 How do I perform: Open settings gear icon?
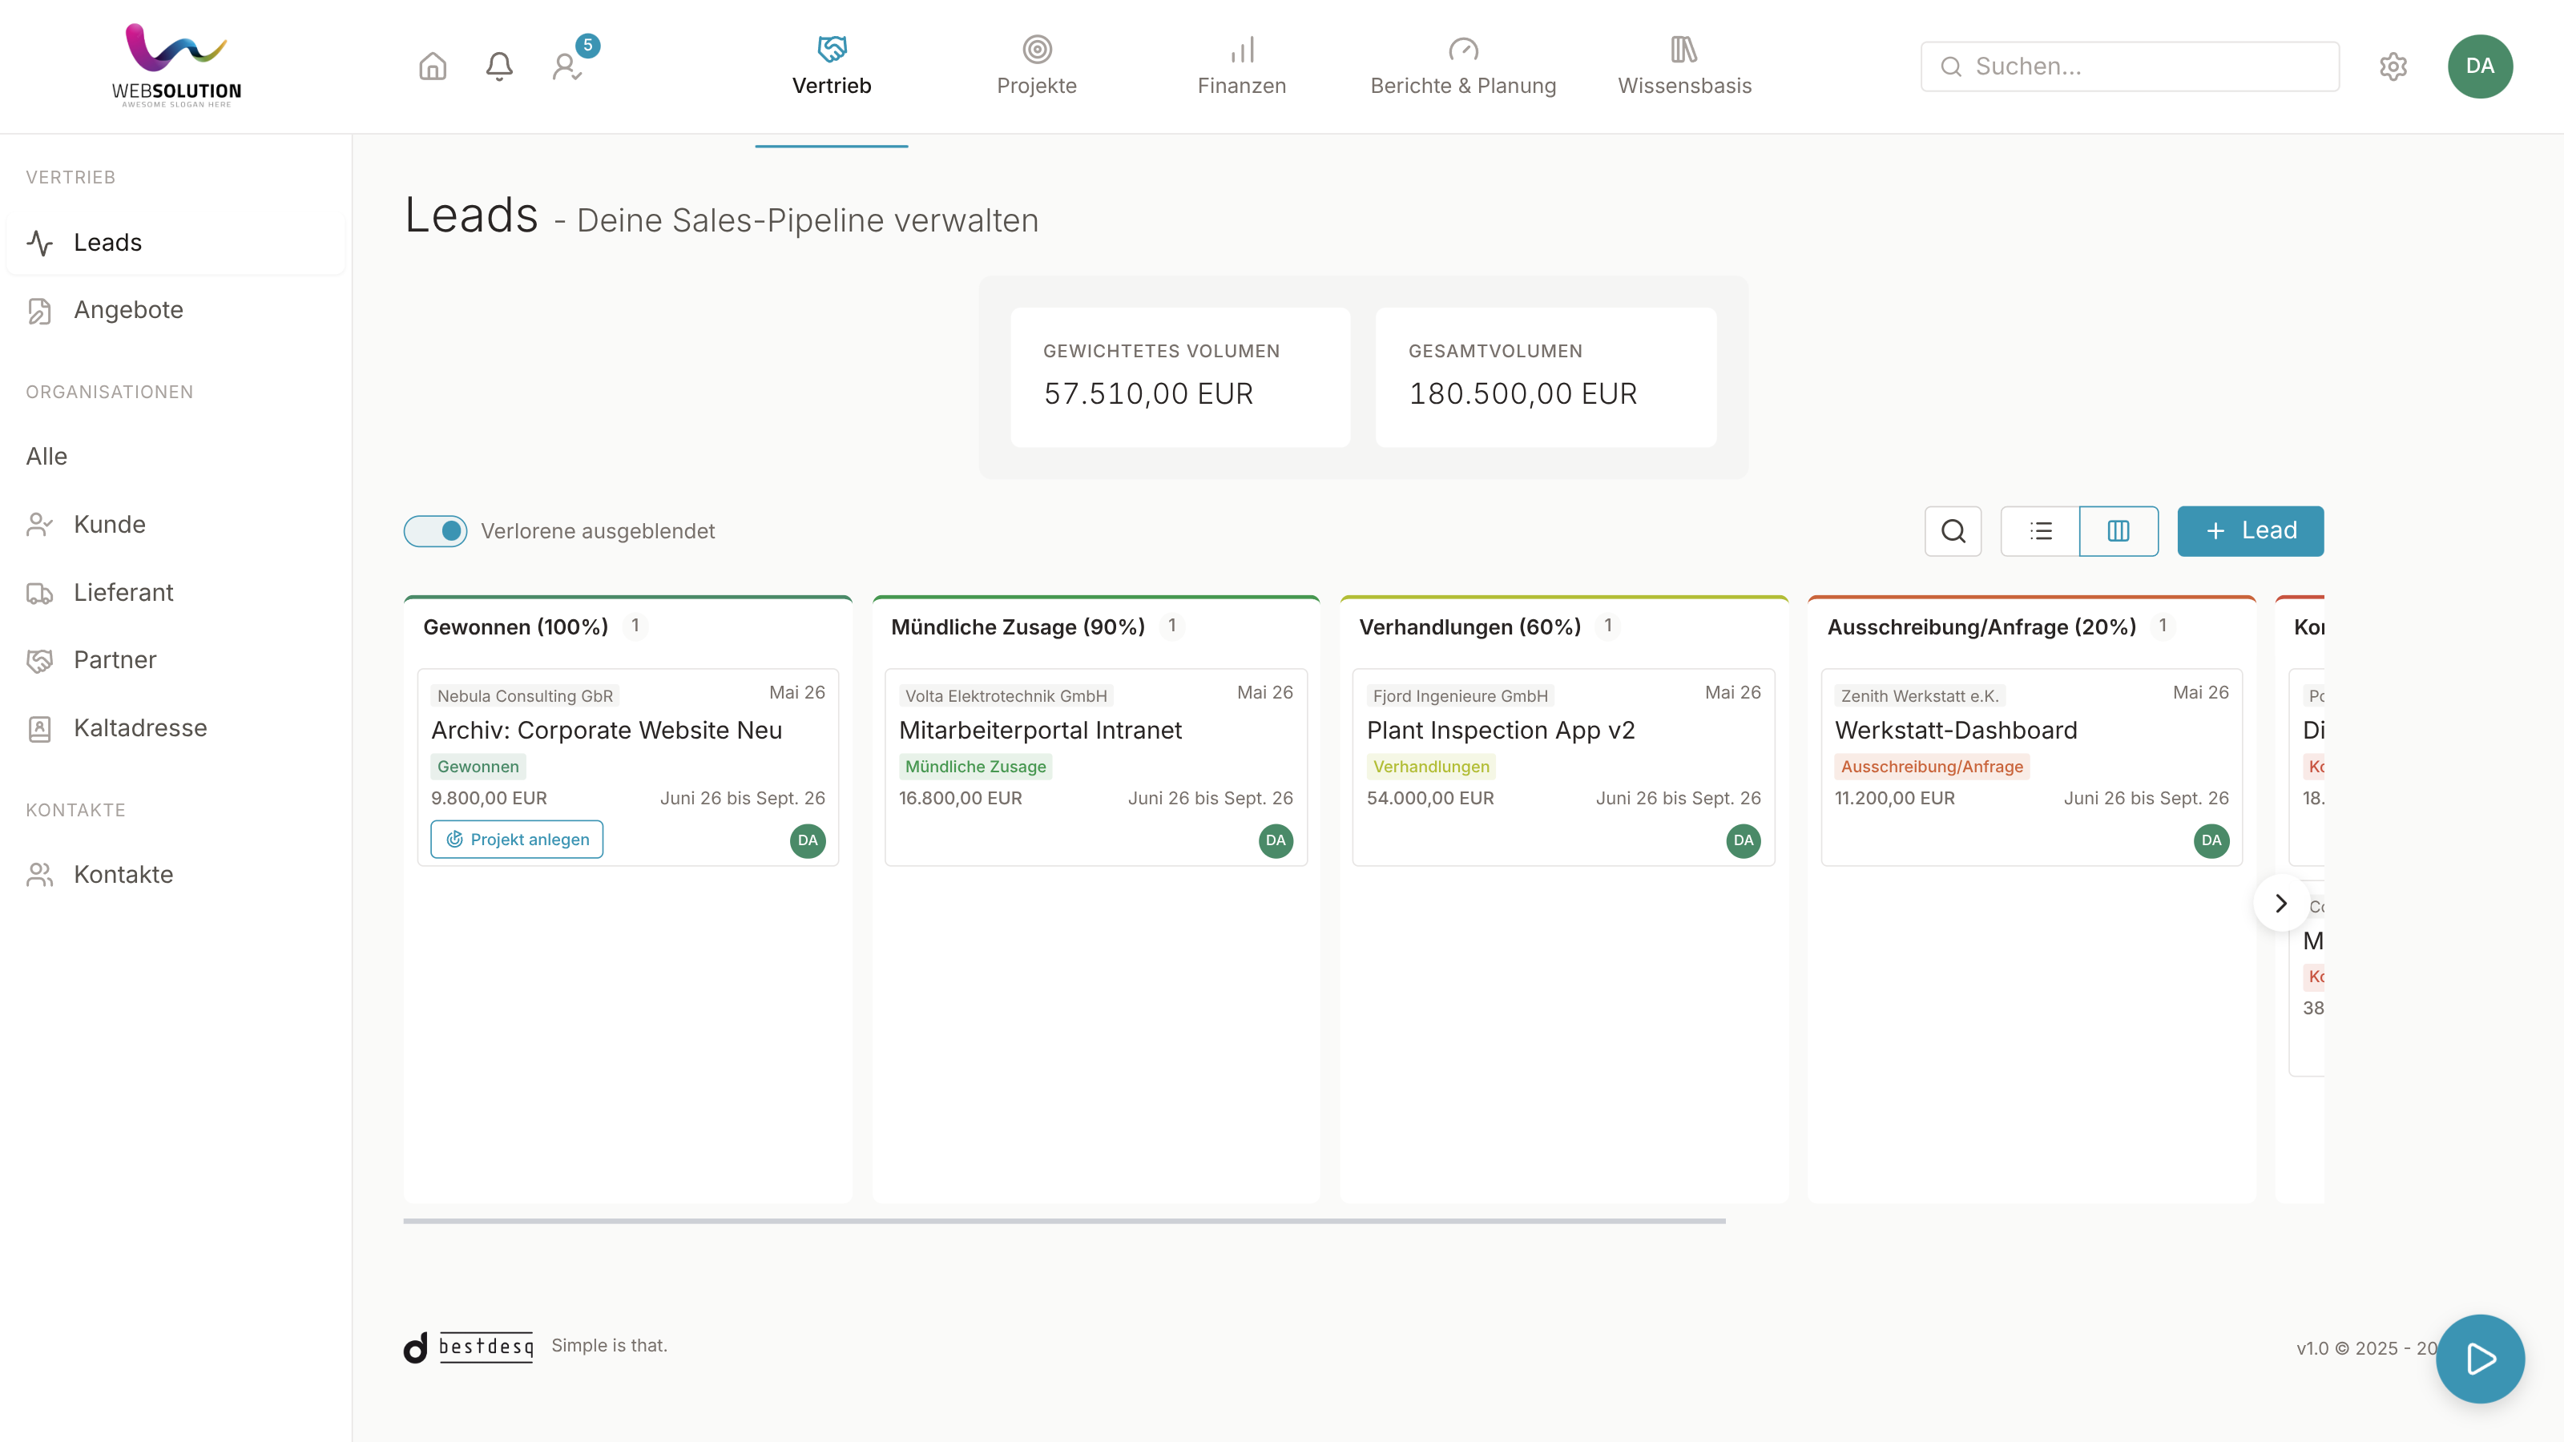2393,66
